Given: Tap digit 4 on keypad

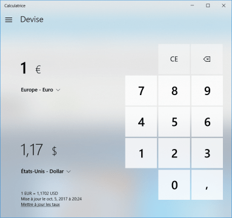Looking at the screenshot, I should point(141,122).
